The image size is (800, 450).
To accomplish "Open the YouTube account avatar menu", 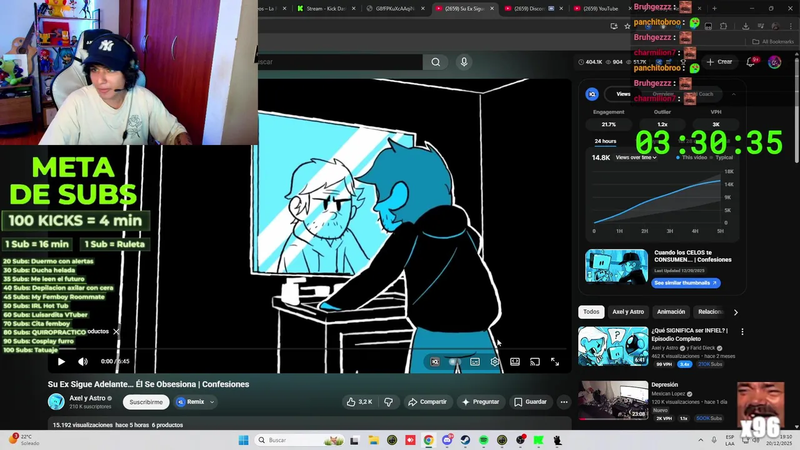I will click(x=774, y=62).
